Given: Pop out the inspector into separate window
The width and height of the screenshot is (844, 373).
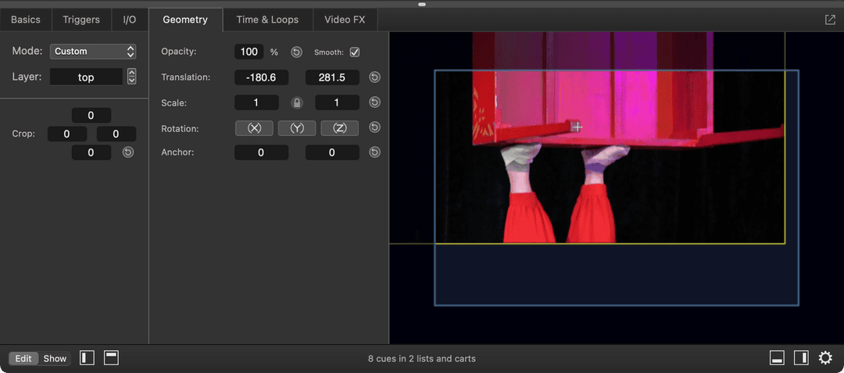Looking at the screenshot, I should [830, 20].
